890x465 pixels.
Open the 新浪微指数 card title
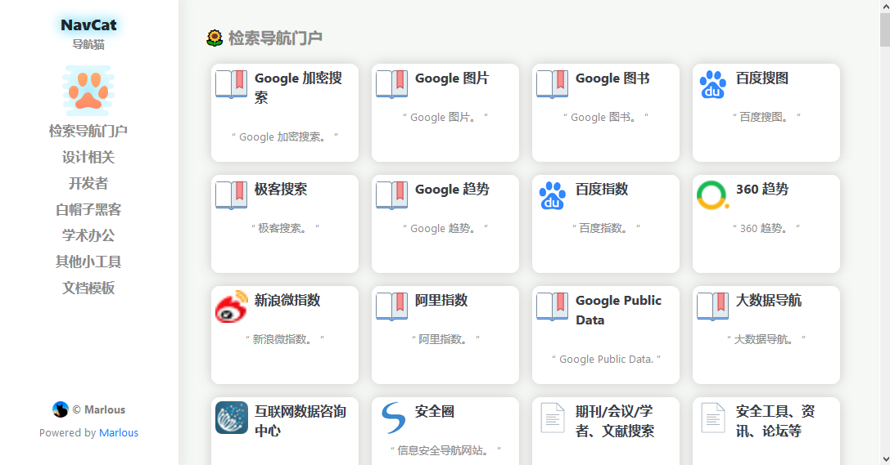click(287, 300)
